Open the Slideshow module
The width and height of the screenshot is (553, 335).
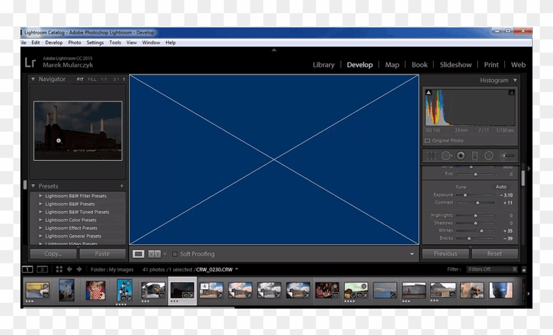pyautogui.click(x=456, y=65)
